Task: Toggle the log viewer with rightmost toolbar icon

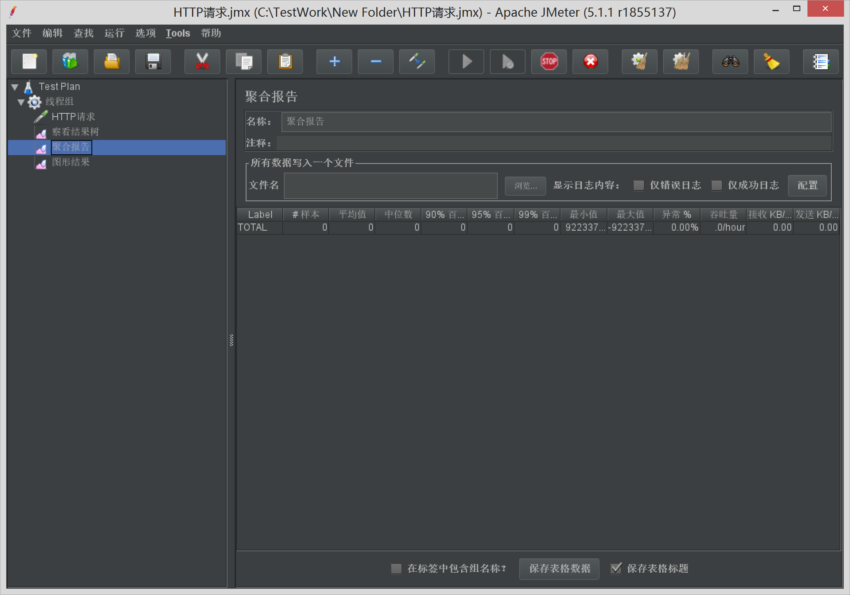Action: 821,62
